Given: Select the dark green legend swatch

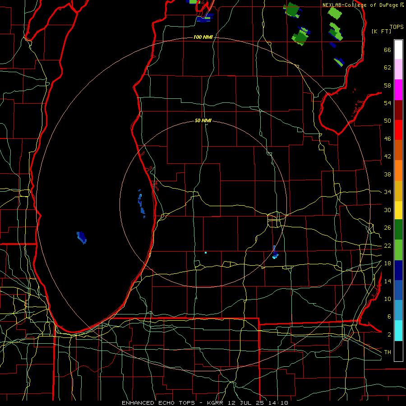Looking at the screenshot, I should coord(398,230).
